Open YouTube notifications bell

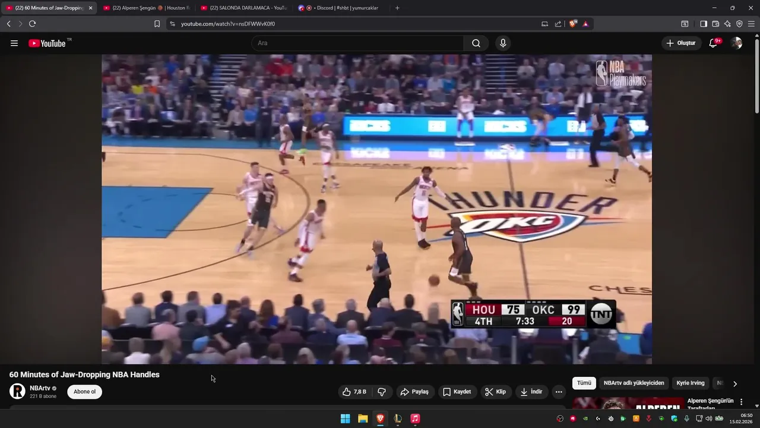[x=713, y=43]
